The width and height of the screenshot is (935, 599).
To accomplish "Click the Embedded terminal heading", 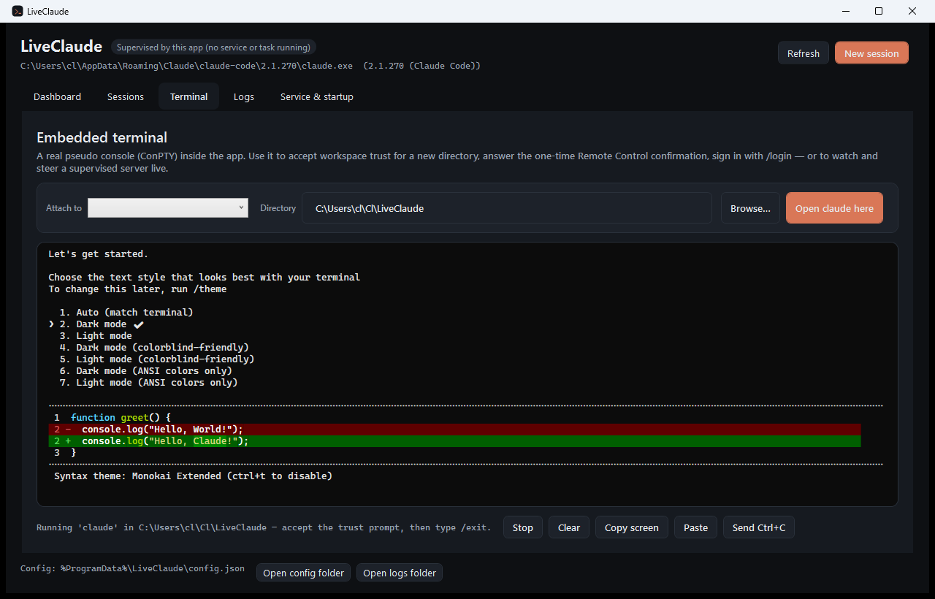I will click(x=102, y=137).
